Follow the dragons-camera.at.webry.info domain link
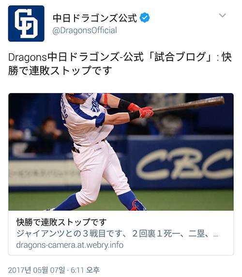 pyautogui.click(x=70, y=246)
